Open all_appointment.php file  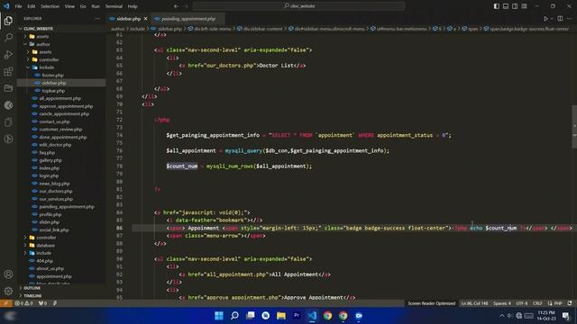pyautogui.click(x=60, y=98)
